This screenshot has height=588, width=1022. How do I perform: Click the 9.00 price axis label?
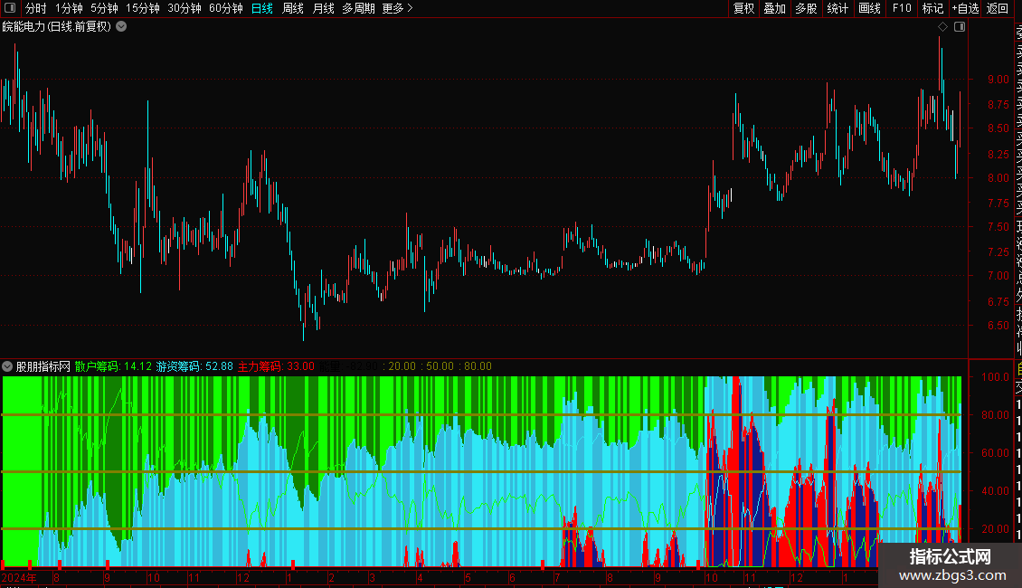998,80
